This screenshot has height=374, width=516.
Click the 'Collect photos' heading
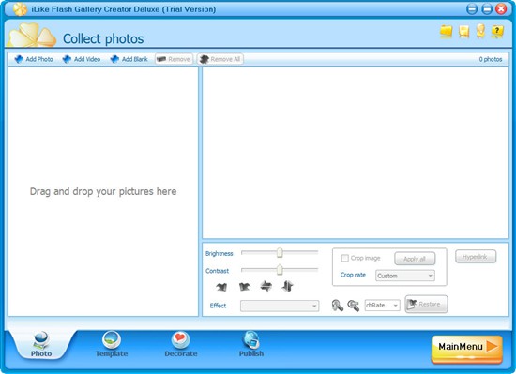point(103,38)
